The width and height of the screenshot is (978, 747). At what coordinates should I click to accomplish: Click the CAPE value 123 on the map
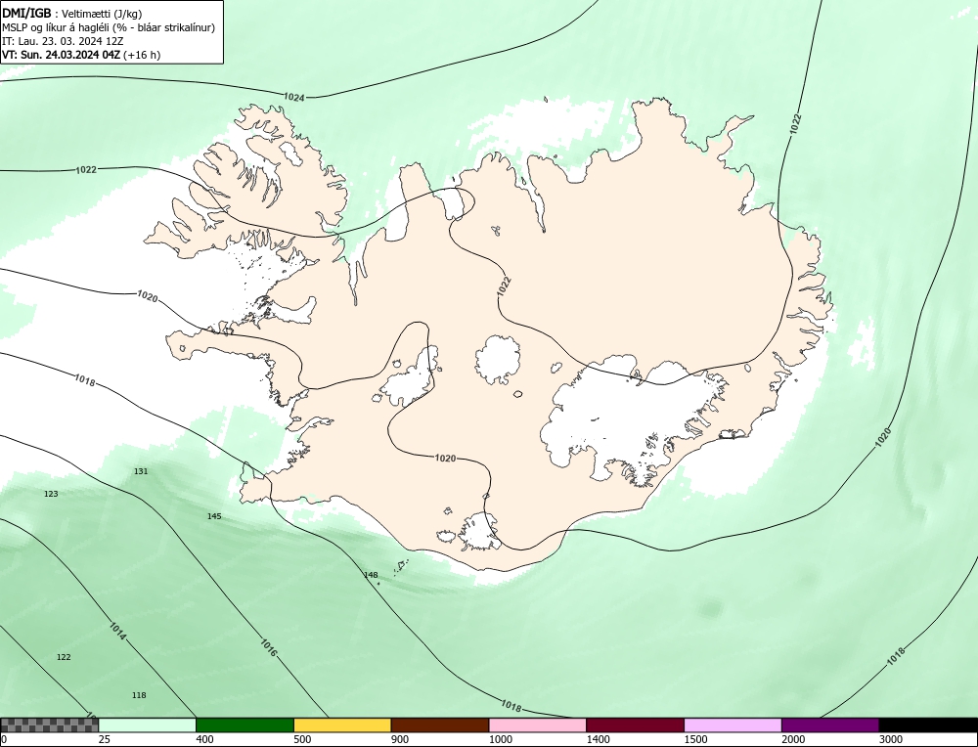(51, 494)
